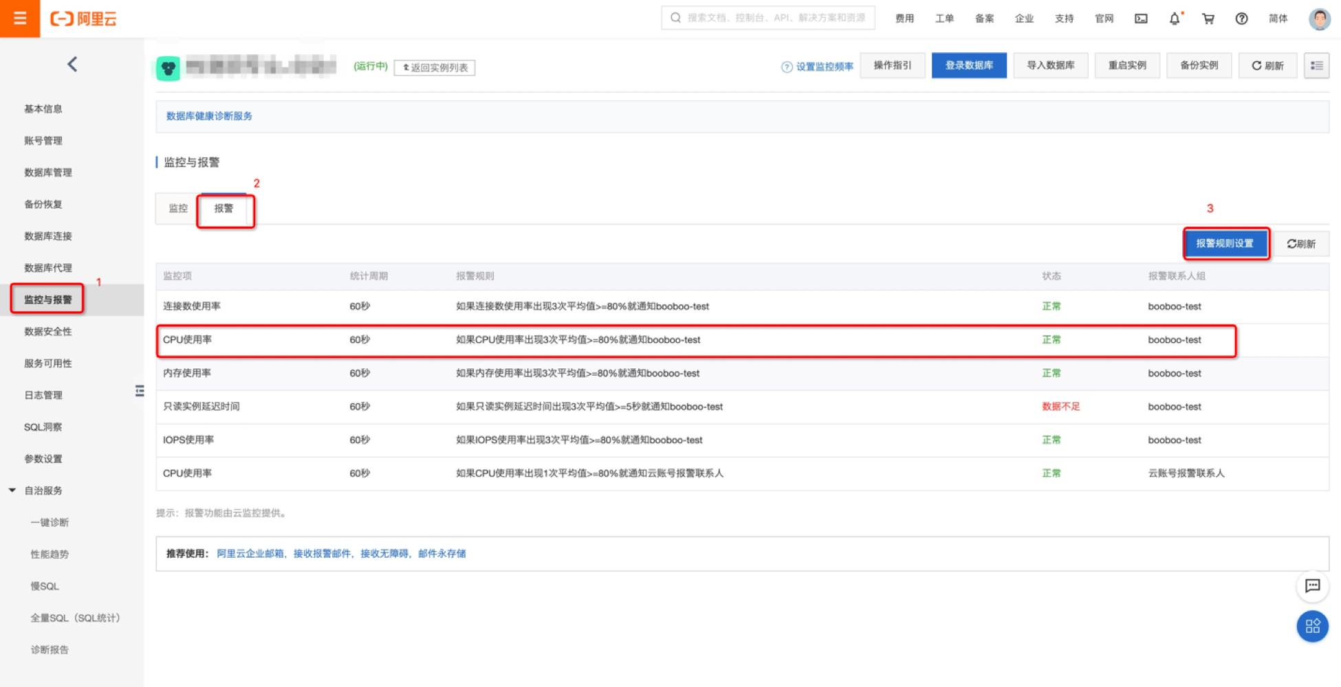Open the shopping cart icon

tap(1208, 19)
